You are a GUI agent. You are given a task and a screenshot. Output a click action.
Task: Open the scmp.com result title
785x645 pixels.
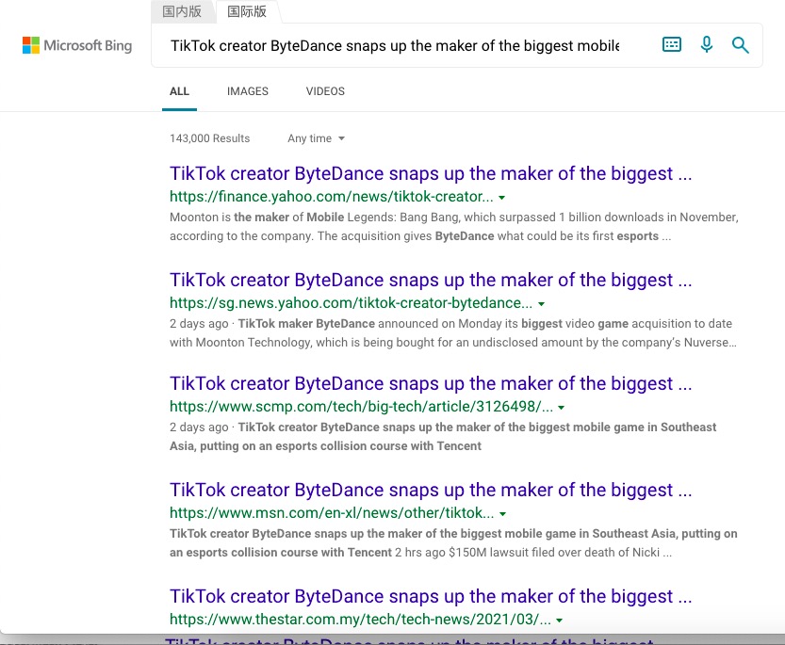tap(431, 384)
